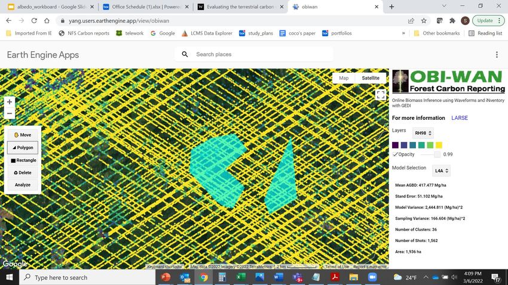Switch to Satellite basemap view

tap(371, 78)
